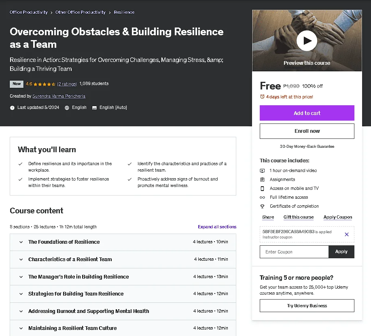The height and width of the screenshot is (336, 371).
Task: Click '5BF8EBF286CA98A490B3 is applied' coupon text
Action: click(297, 232)
